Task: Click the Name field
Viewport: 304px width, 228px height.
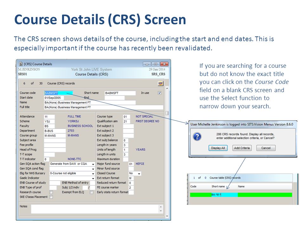Action: point(90,103)
